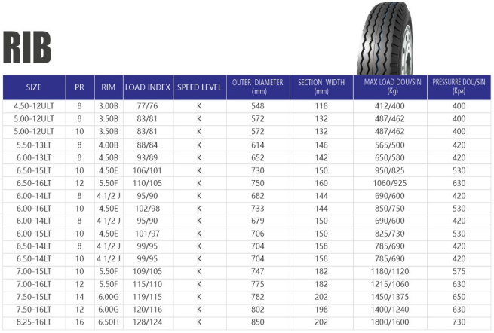Select the PR column header
This screenshot has height=333, width=494.
click(80, 87)
